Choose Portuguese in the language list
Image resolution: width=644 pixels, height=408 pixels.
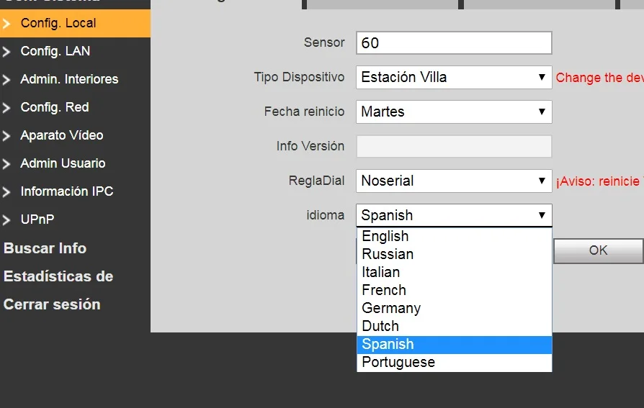[x=398, y=362]
